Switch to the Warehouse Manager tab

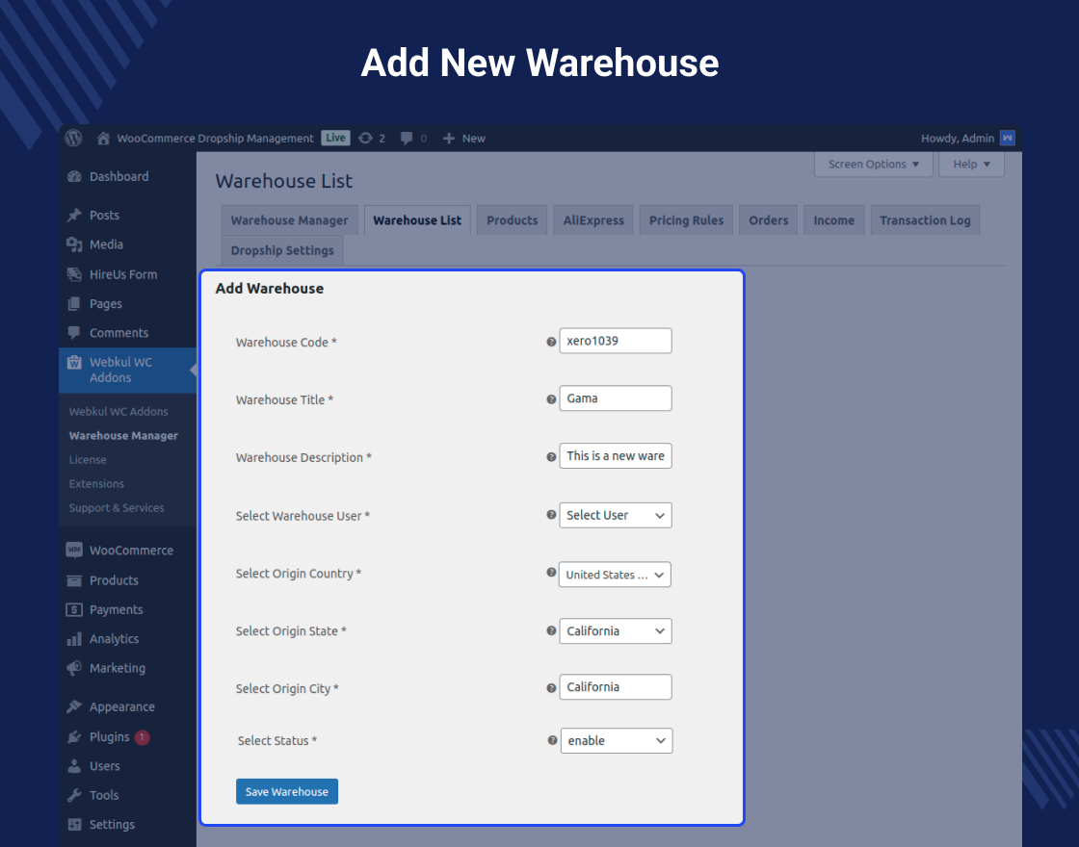pyautogui.click(x=290, y=220)
